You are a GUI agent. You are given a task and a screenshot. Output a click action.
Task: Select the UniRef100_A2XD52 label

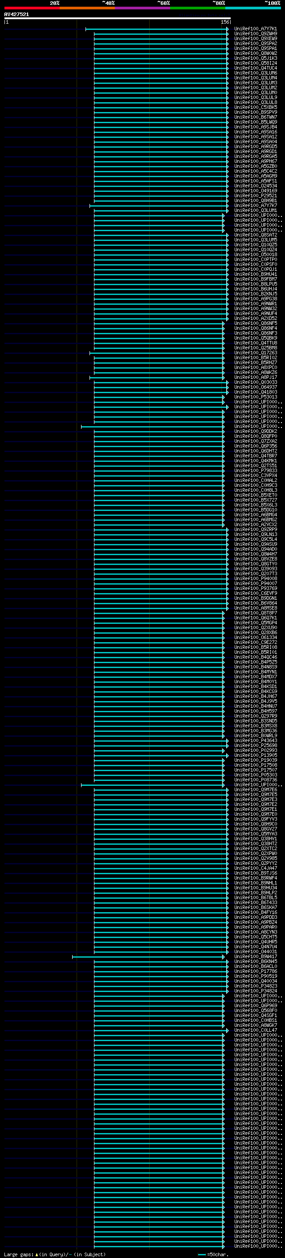[256, 319]
